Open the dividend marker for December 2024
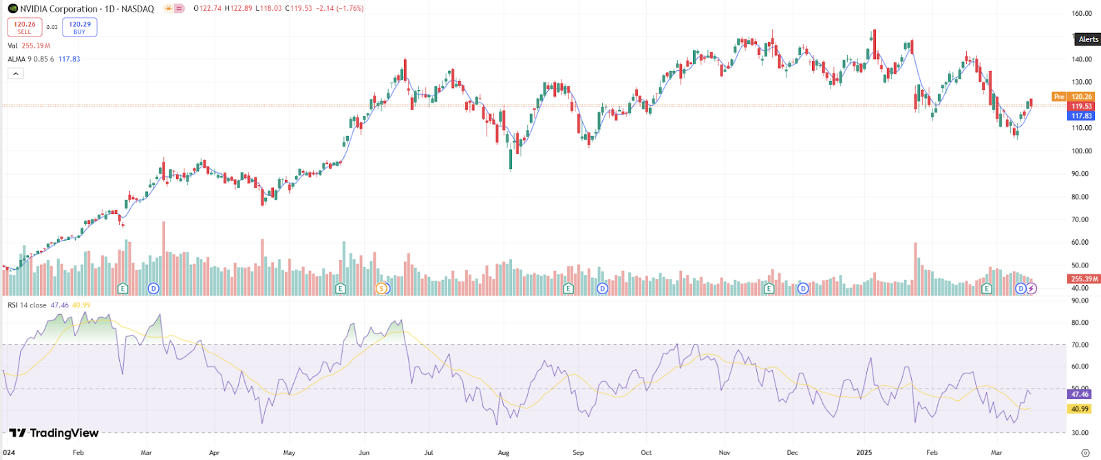Viewport: 1101px width, 460px height. pyautogui.click(x=802, y=288)
